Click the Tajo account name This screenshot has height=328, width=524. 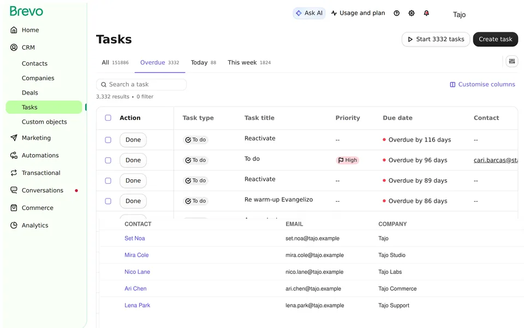tap(459, 14)
